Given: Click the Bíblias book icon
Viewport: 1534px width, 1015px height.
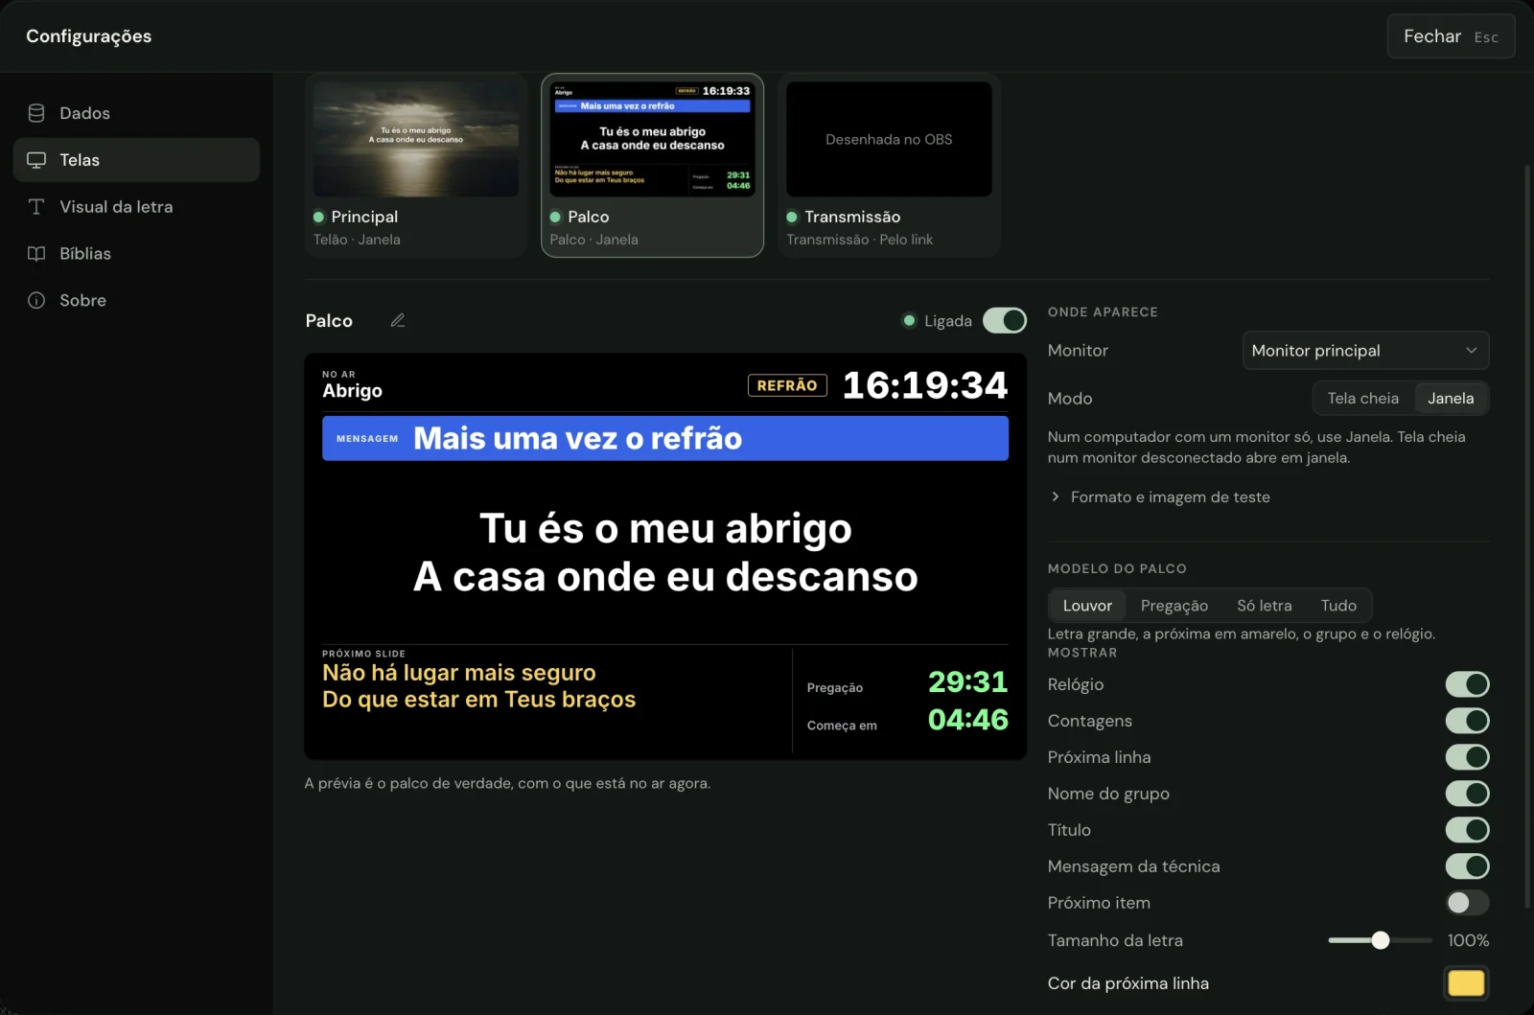Looking at the screenshot, I should click(x=36, y=254).
